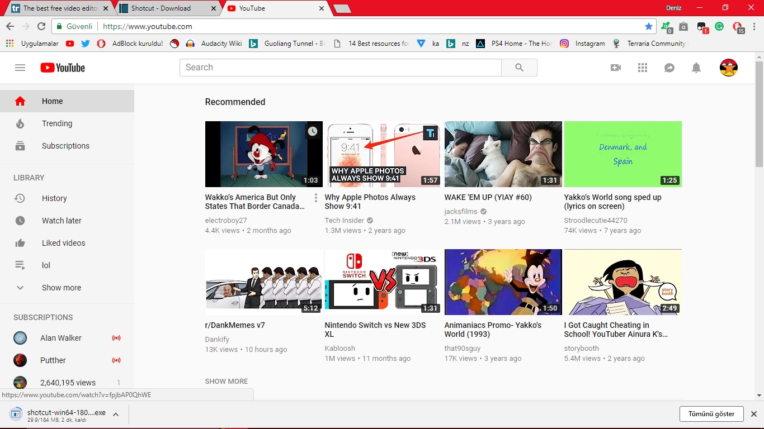
Task: Open the PS4 Home bookmark
Action: coord(515,44)
